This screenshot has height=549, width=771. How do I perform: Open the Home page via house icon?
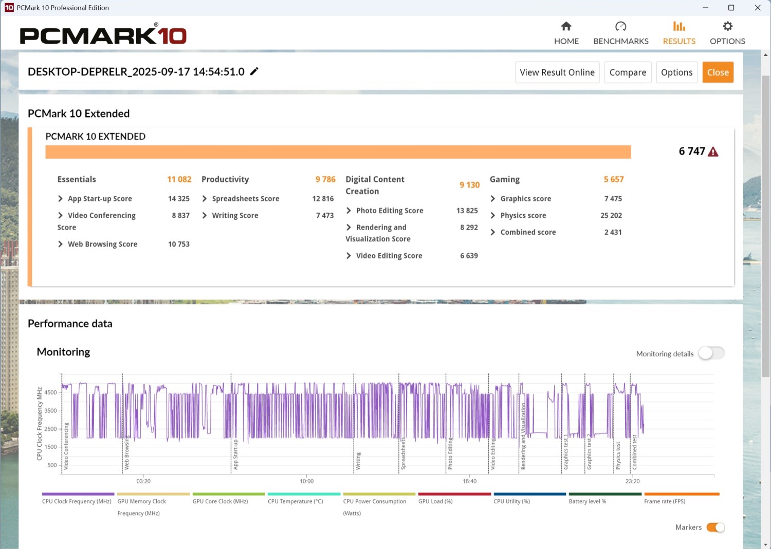tap(566, 27)
